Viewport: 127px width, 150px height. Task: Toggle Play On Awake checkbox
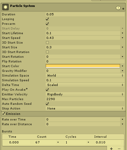pos(47,90)
